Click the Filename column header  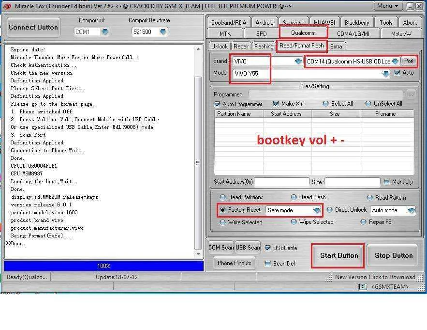click(x=387, y=114)
